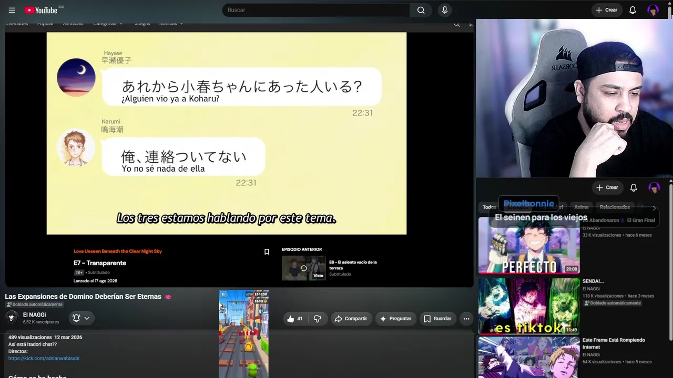Viewport: 673px width, 378px height.
Task: Open Hayase's moon profile picture
Action: (x=76, y=77)
